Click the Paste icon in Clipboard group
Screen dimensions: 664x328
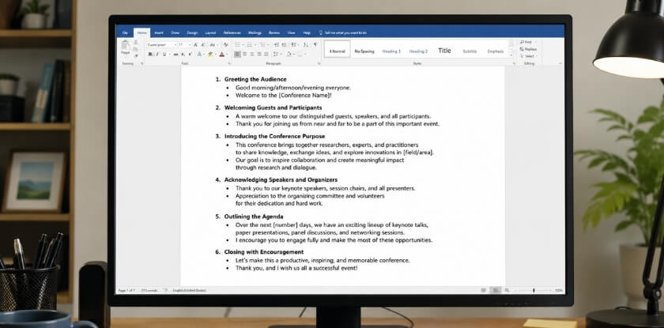pyautogui.click(x=125, y=45)
